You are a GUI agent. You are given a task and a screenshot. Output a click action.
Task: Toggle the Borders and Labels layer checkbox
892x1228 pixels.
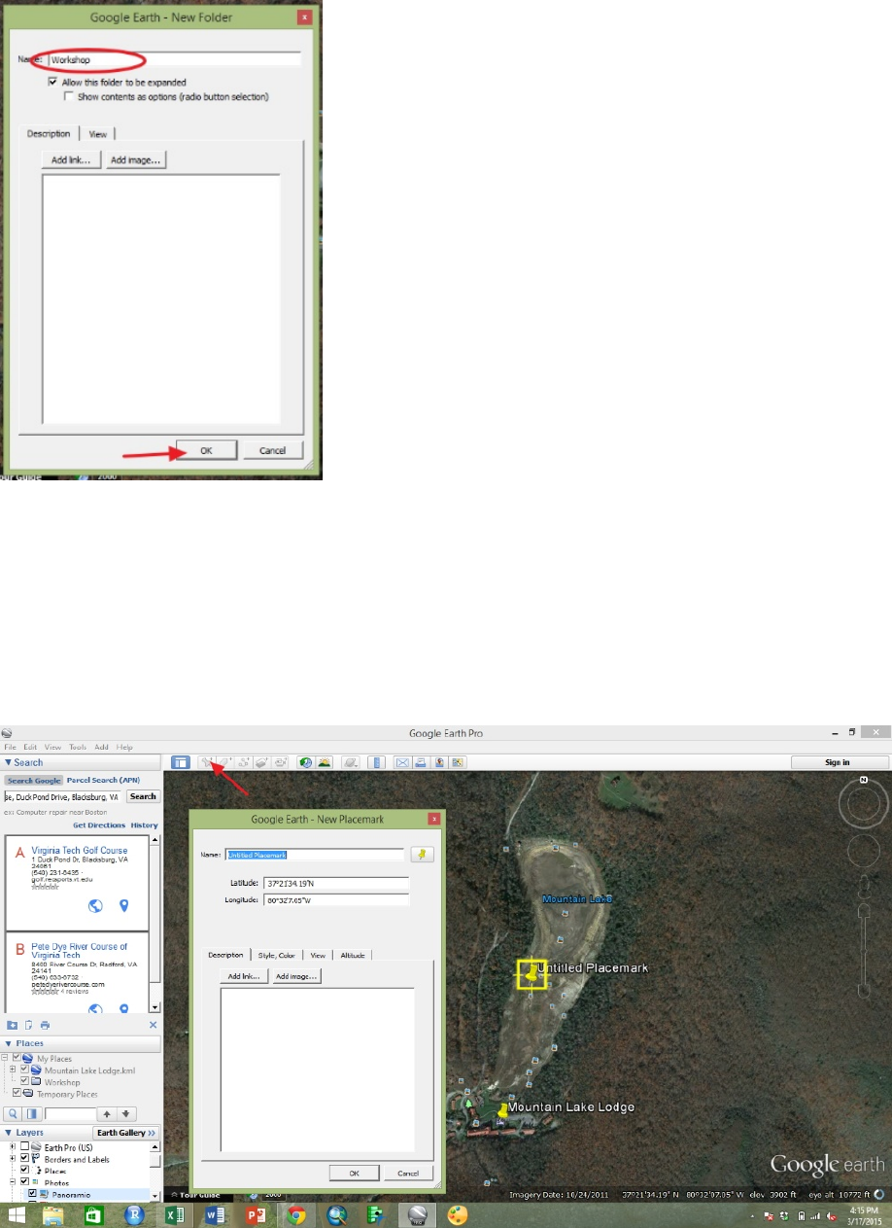pyautogui.click(x=25, y=1159)
